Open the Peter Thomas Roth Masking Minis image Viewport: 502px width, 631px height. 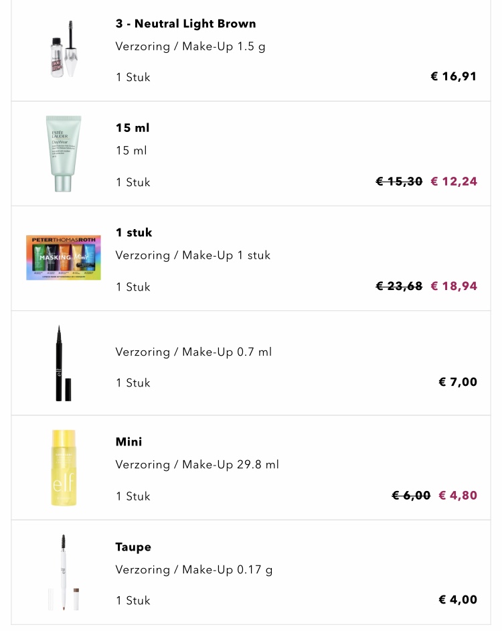[64, 258]
